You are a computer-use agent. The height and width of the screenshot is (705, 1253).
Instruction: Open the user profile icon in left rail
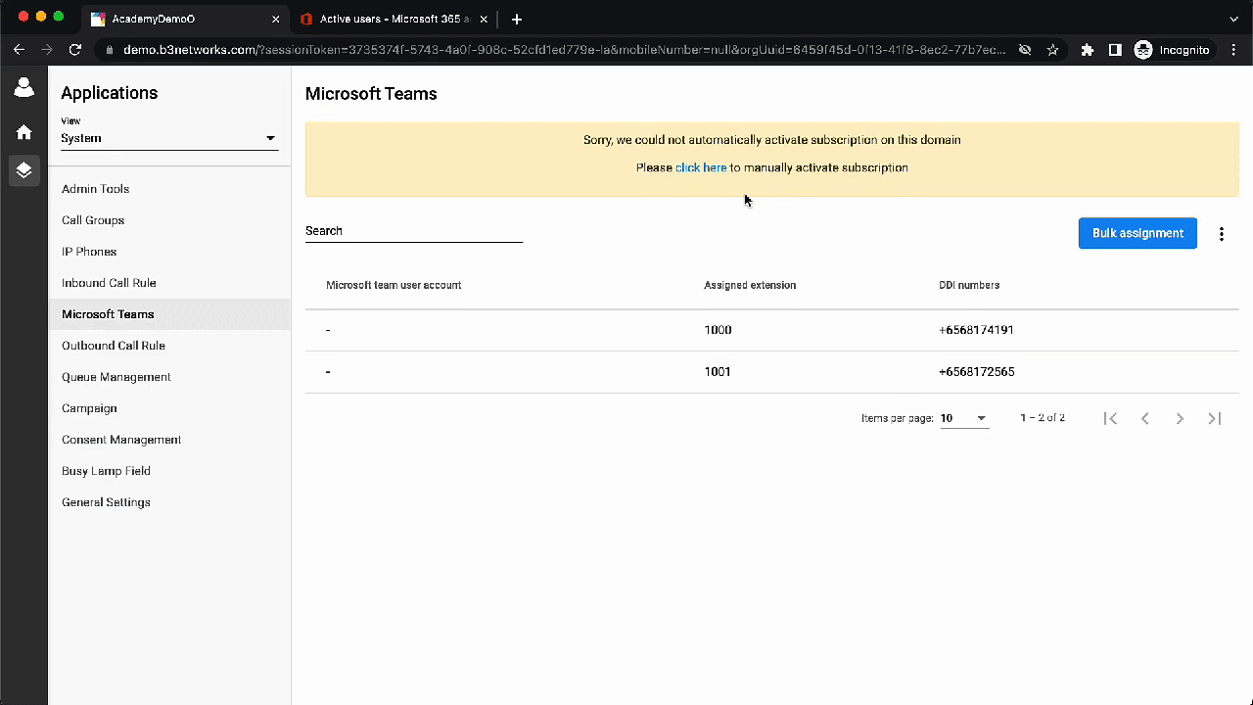tap(23, 88)
